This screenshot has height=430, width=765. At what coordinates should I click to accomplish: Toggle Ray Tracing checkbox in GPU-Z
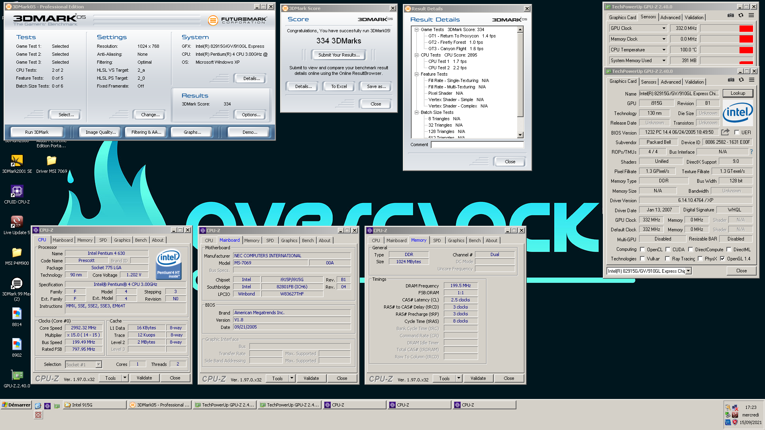pyautogui.click(x=667, y=259)
